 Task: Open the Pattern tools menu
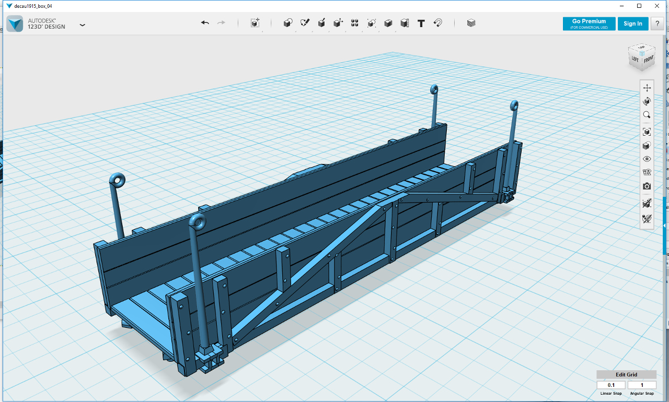coord(355,23)
